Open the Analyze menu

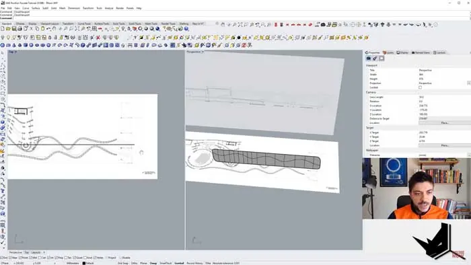pos(109,8)
